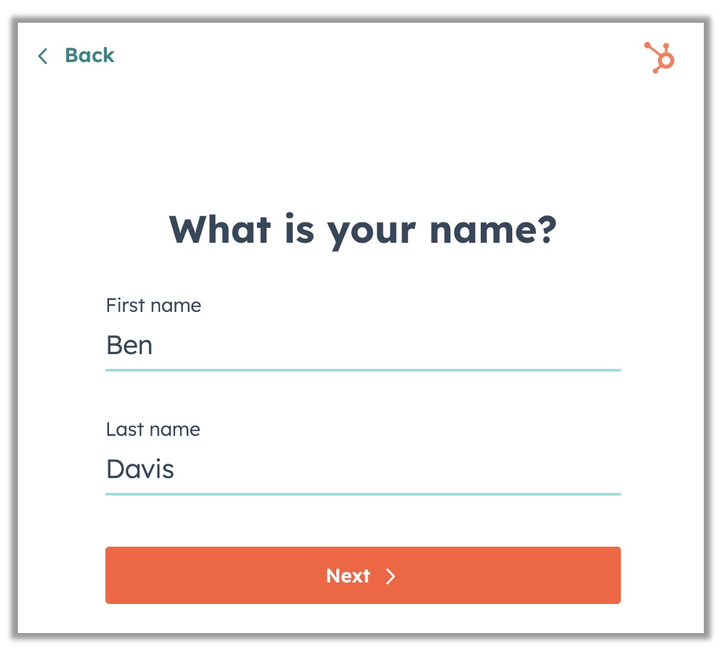This screenshot has height=658, width=728.
Task: Go back using the Back link
Action: (76, 56)
